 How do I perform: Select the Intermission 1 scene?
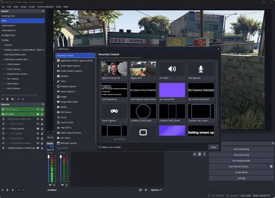[x=22, y=26]
